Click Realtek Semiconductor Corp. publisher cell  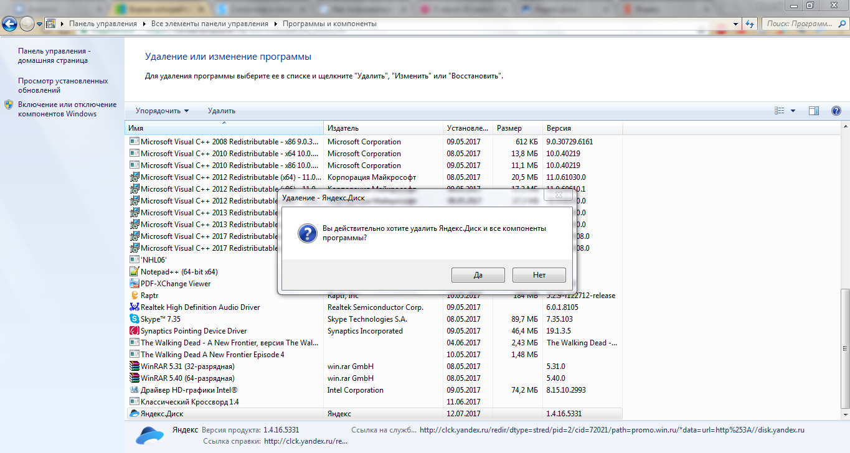pos(375,307)
